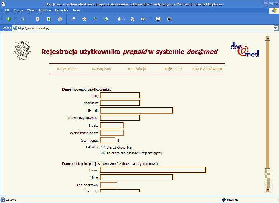Open the Back button history dropdown arrow

tap(15, 19)
